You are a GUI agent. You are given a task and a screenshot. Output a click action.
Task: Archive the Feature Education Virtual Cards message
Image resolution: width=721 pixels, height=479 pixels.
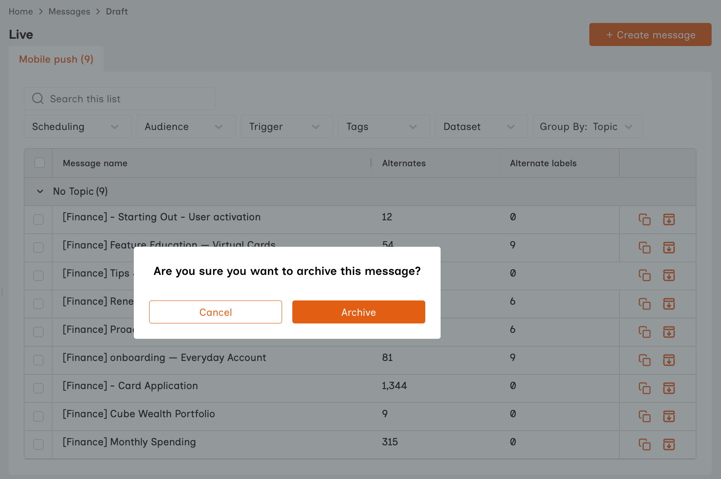[669, 248]
